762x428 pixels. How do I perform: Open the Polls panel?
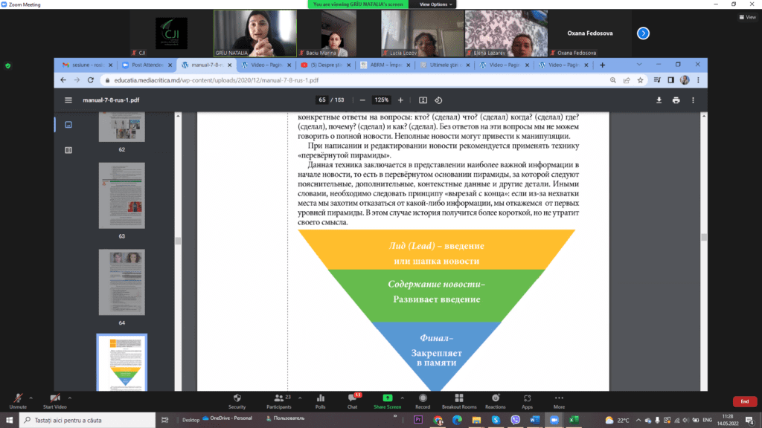click(x=320, y=399)
